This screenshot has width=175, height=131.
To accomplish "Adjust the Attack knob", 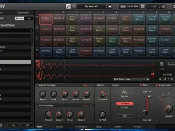I will [x=42, y=94].
